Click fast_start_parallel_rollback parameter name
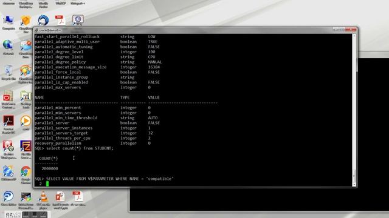Viewport: 389px width, 218px height. click(x=67, y=36)
